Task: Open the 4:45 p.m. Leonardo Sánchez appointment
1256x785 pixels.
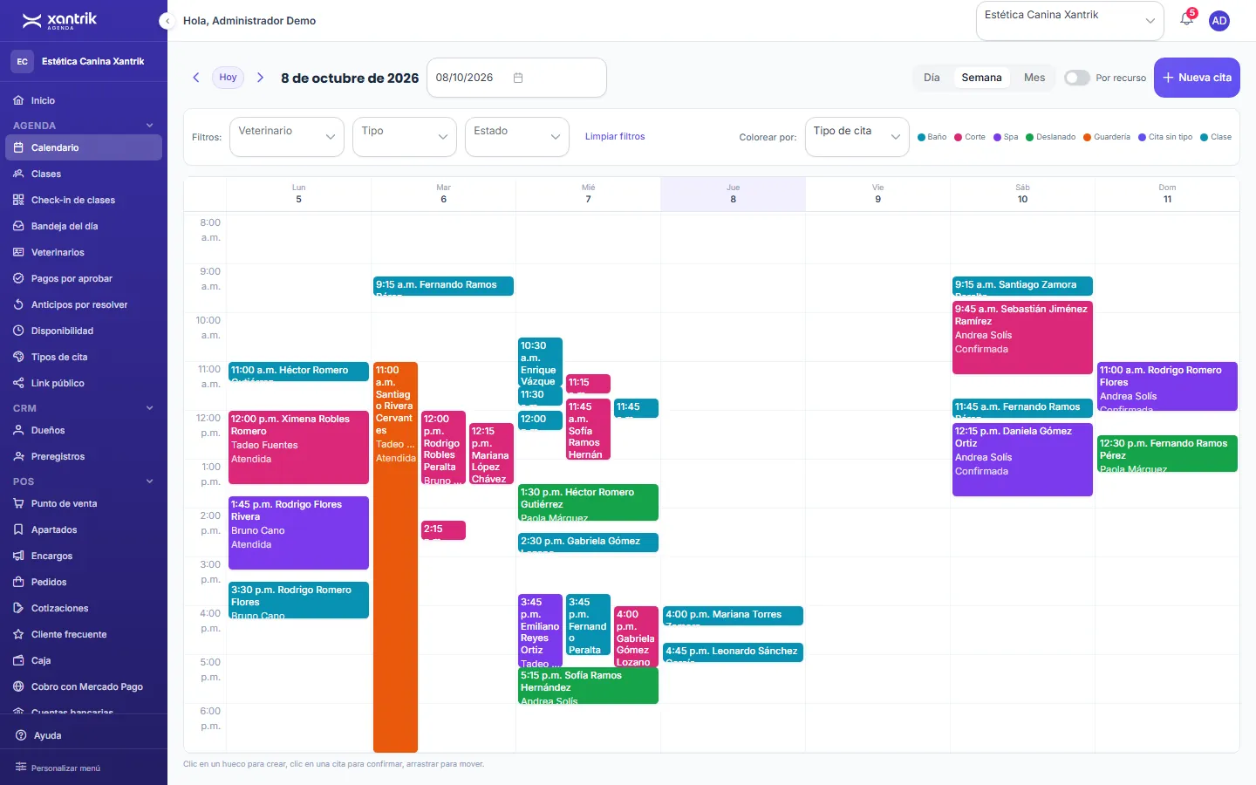Action: coord(733,652)
